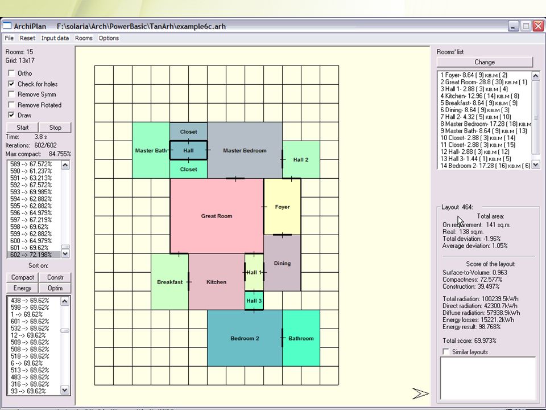The image size is (546, 410).
Task: Click the Hall 3 room in plan
Action: point(254,301)
